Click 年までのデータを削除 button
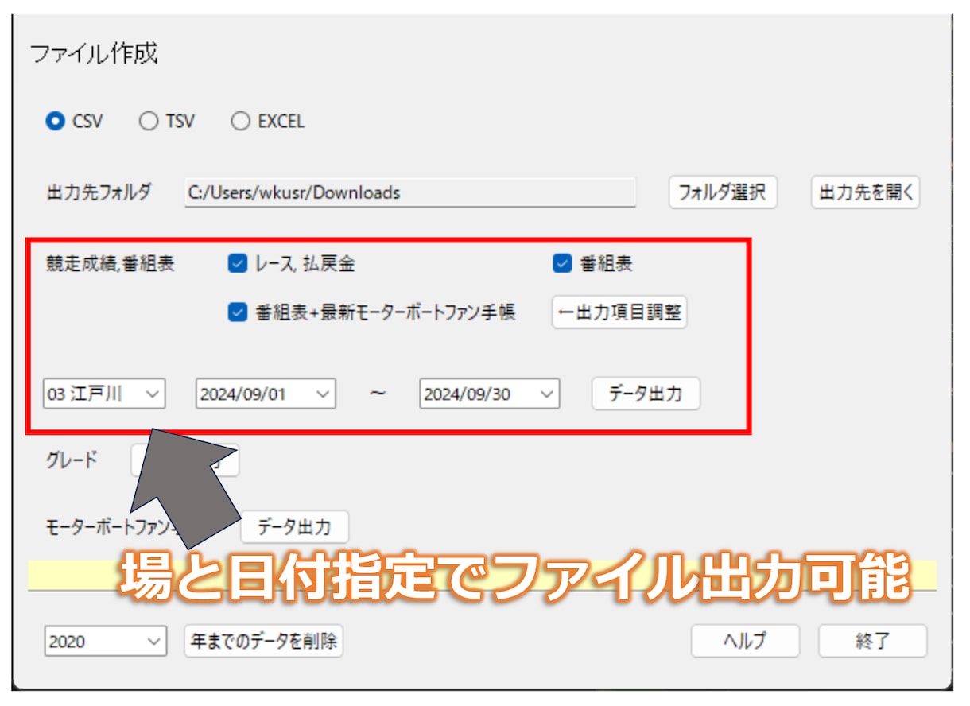 point(264,641)
